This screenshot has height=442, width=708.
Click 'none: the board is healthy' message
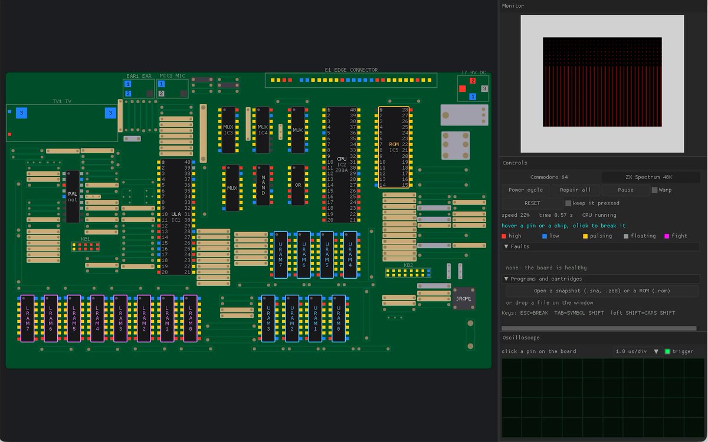click(x=546, y=268)
